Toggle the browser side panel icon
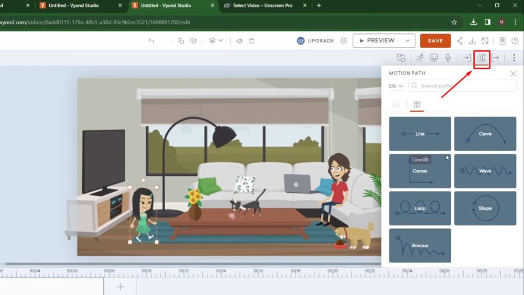Viewport: 524px width, 295px height. (487, 22)
